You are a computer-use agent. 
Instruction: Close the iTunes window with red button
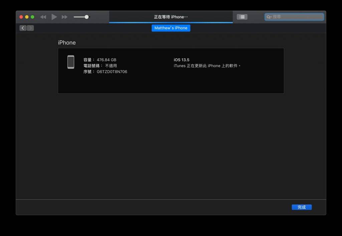click(21, 17)
